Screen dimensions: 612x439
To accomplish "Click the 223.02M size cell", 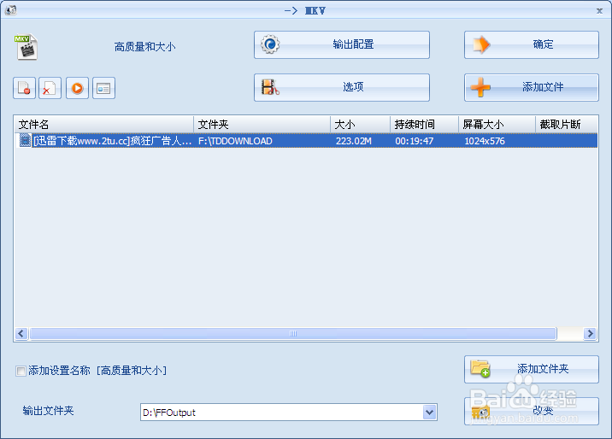I will (354, 141).
